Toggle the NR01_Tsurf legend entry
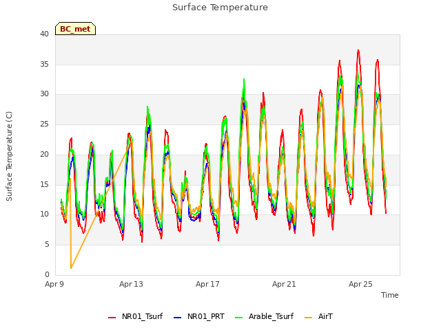 point(135,316)
